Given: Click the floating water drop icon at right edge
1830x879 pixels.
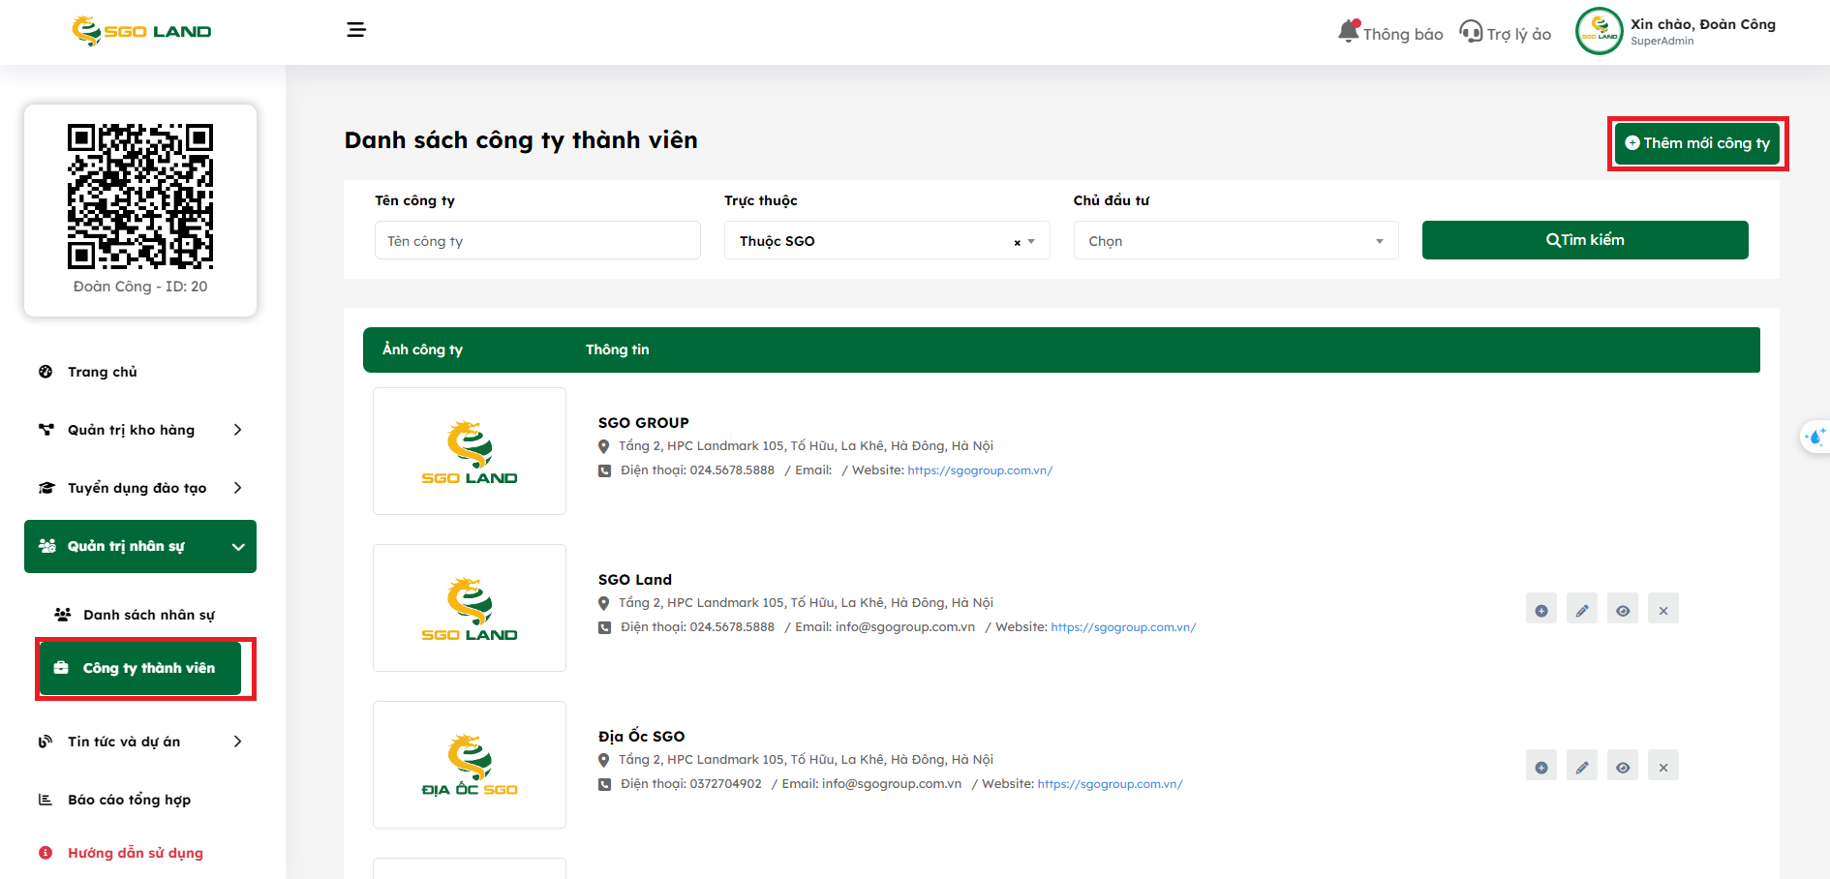Looking at the screenshot, I should 1815,437.
